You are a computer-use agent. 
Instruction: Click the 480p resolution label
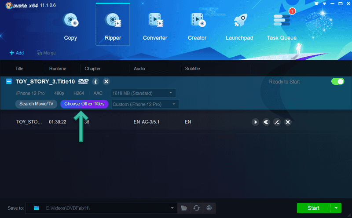tap(59, 93)
